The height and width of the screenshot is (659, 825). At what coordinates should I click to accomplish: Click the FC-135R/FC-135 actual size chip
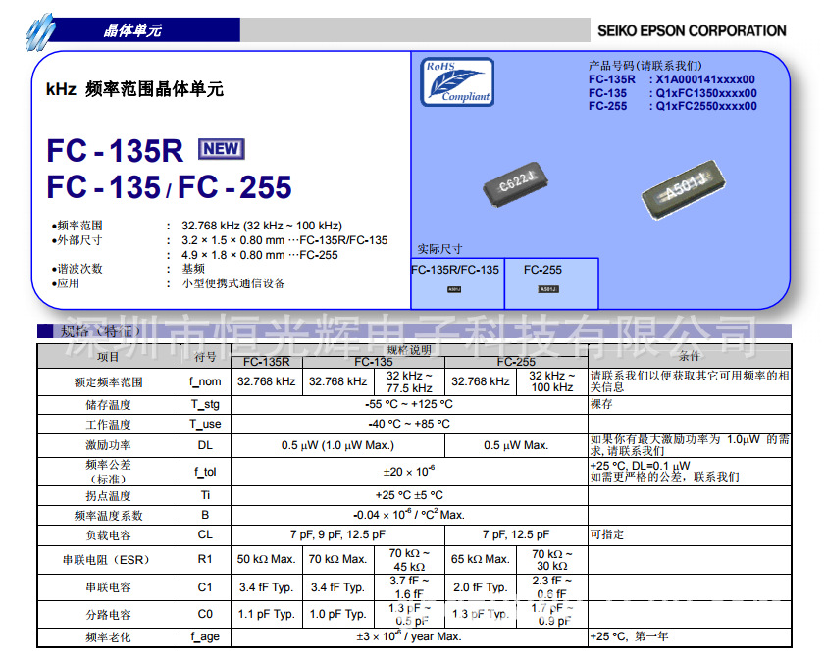(x=454, y=289)
